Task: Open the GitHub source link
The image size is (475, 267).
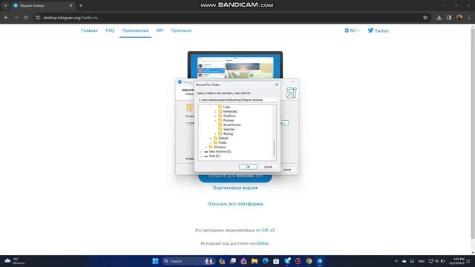Action: click(262, 243)
